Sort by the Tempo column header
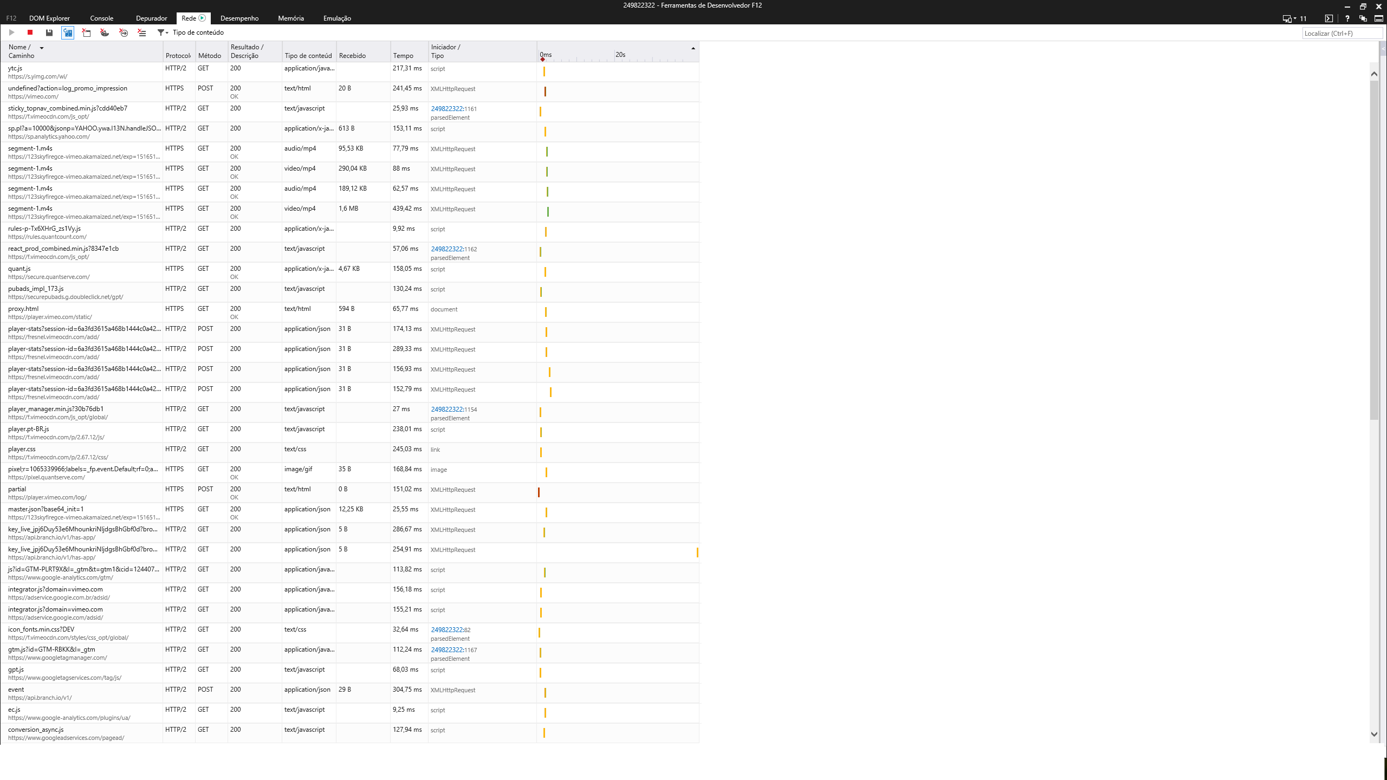The height and width of the screenshot is (780, 1387). [x=409, y=51]
